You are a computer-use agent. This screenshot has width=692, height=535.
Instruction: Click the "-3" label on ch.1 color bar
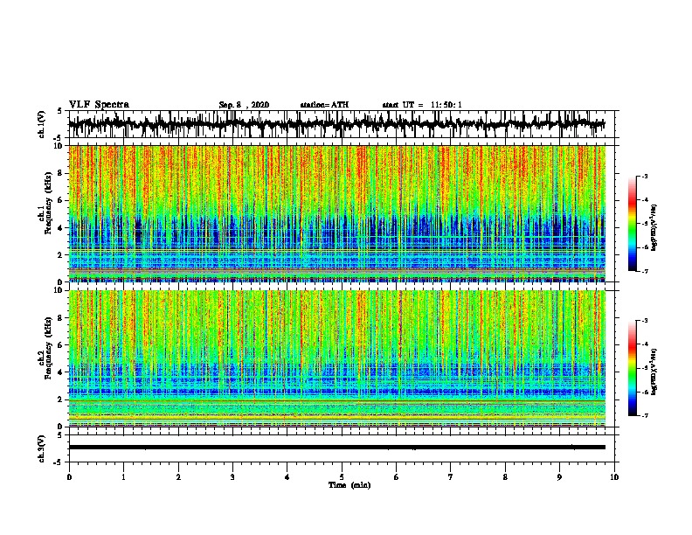644,176
